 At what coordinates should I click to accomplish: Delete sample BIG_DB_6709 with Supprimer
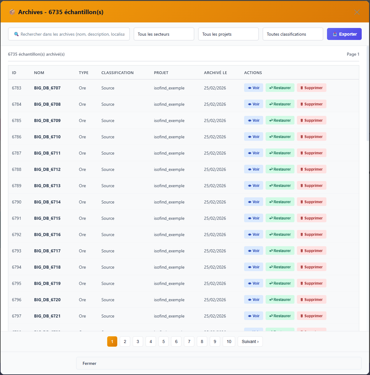point(311,120)
